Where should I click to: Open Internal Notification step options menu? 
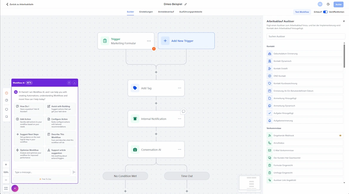click(x=179, y=119)
